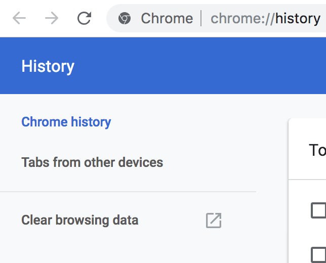
Task: Focus the address bar URL field
Action: pos(216,18)
